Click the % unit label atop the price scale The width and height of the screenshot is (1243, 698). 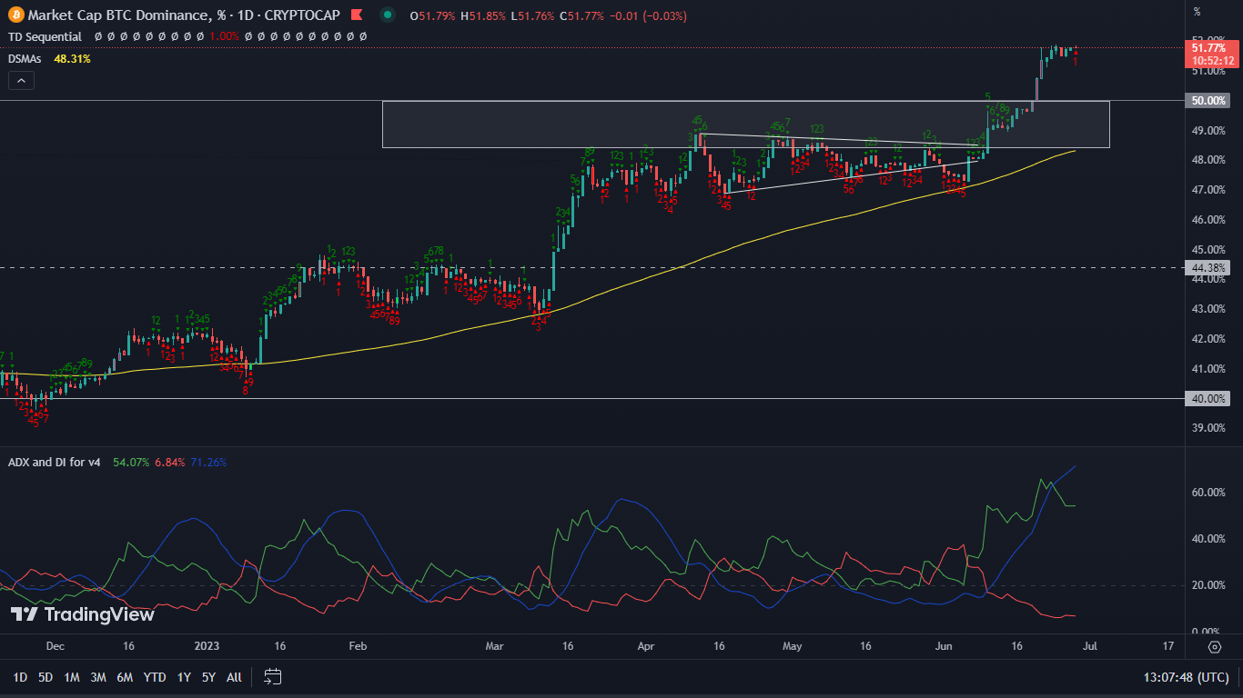tap(1197, 11)
